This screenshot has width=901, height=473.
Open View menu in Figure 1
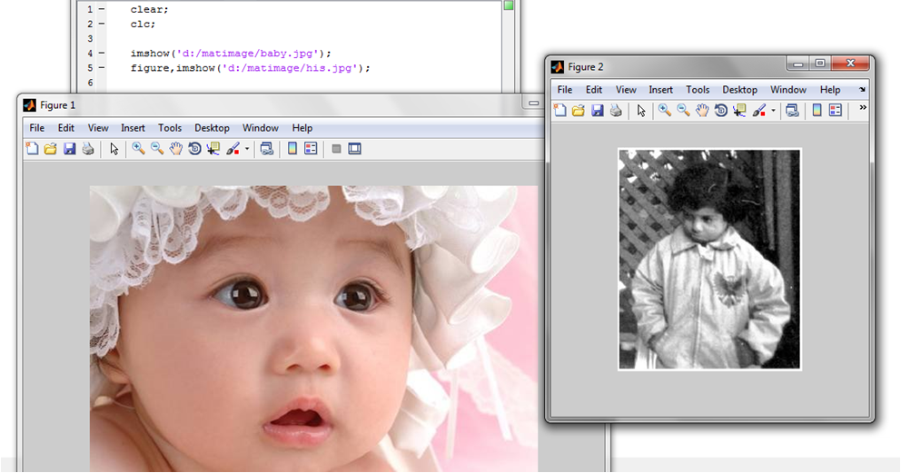tap(98, 128)
